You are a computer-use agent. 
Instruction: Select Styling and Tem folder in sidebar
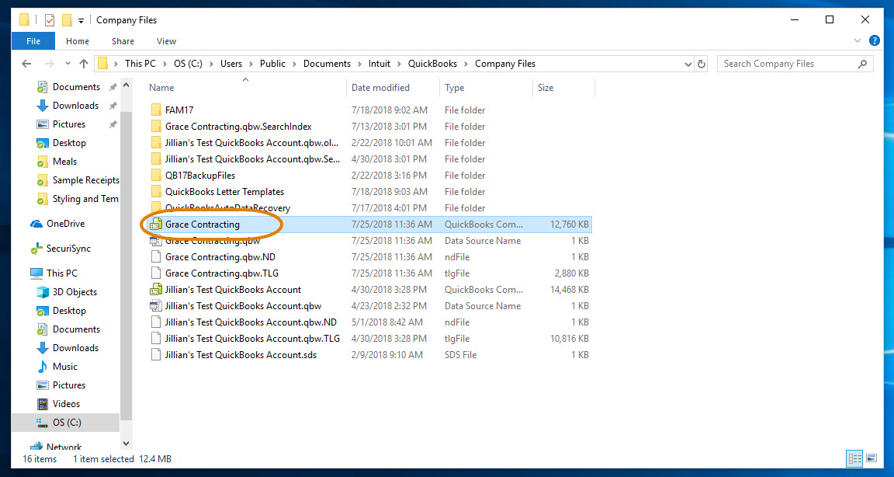tap(85, 199)
